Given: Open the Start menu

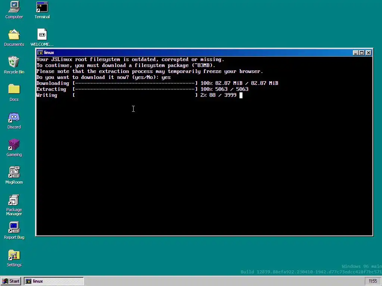Looking at the screenshot, I should [11, 281].
